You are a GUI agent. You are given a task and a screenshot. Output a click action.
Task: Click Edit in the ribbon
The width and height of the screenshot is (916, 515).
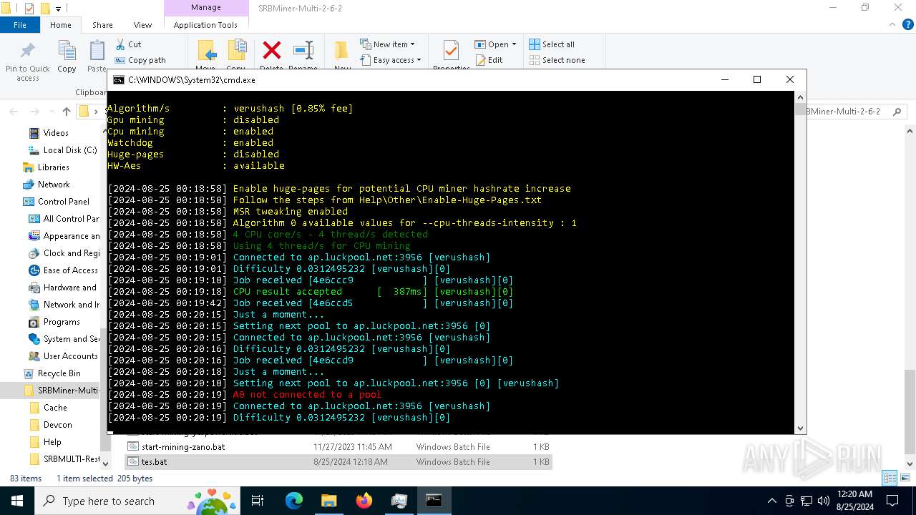pyautogui.click(x=489, y=60)
